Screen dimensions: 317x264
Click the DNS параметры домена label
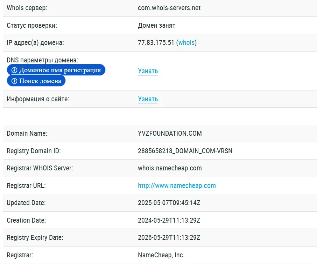[42, 60]
